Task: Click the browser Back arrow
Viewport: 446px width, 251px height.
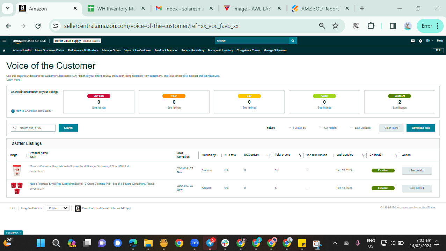Action: click(x=9, y=26)
